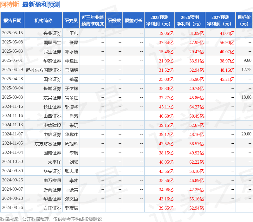Click the 19.06亿 profit value
This screenshot has height=222, width=253.
[x=166, y=33]
